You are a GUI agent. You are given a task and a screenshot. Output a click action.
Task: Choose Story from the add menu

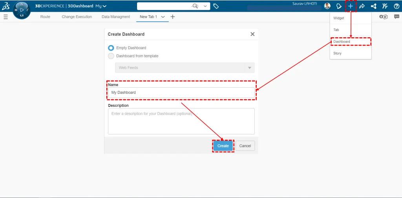pyautogui.click(x=337, y=53)
